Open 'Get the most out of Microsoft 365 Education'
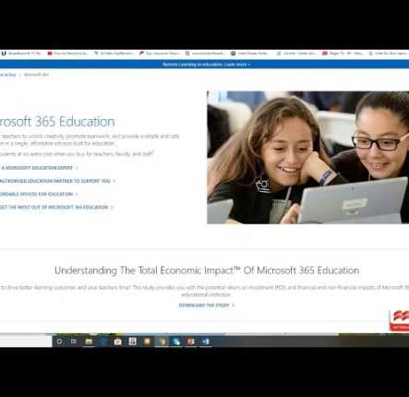Viewport: 409px width, 397px height. [x=56, y=208]
